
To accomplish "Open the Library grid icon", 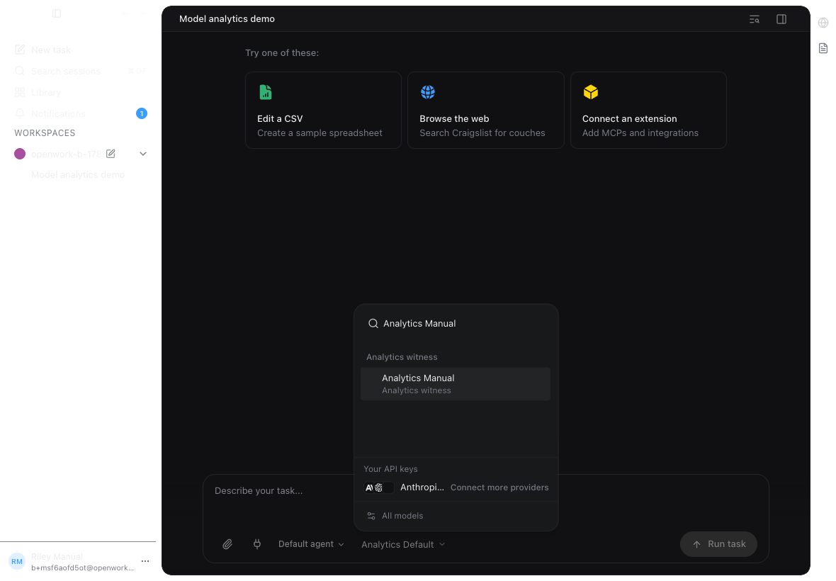I will pyautogui.click(x=20, y=92).
